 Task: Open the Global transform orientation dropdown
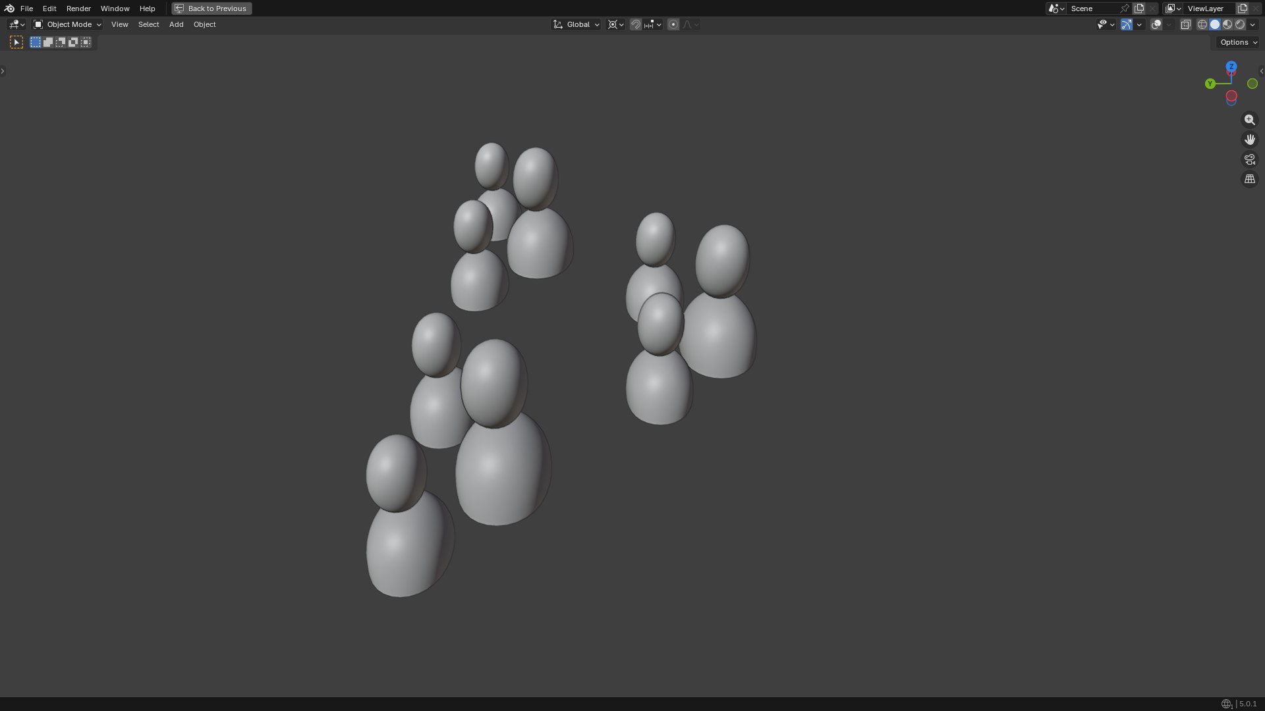pyautogui.click(x=576, y=24)
